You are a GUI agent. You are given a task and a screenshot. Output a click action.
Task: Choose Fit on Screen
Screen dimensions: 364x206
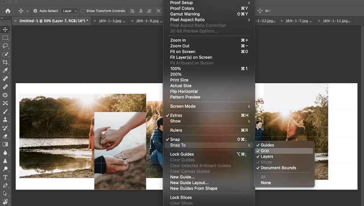(x=208, y=52)
